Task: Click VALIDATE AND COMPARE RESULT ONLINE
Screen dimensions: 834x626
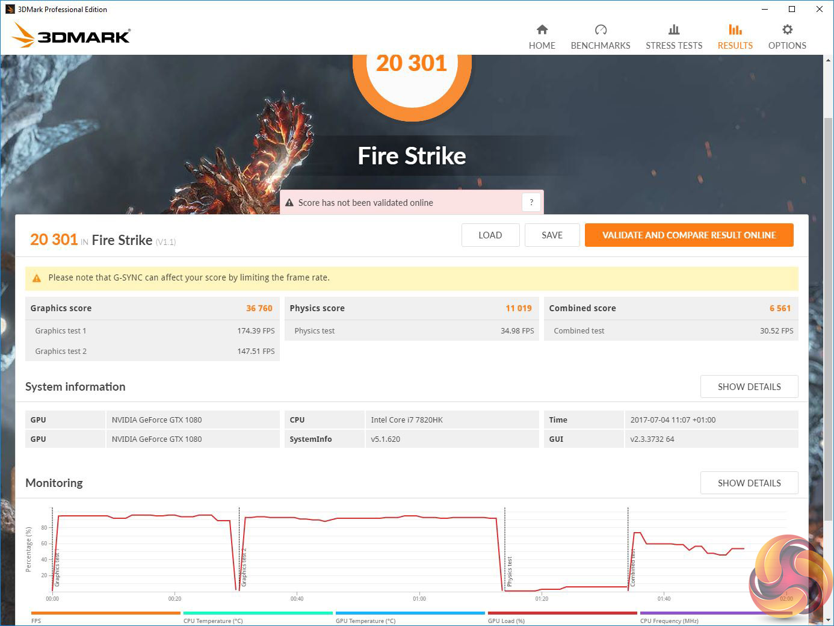Action: [x=689, y=235]
